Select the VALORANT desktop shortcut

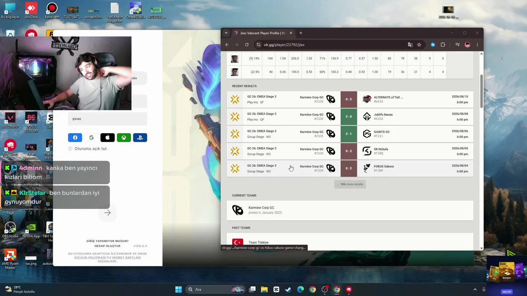(10, 121)
